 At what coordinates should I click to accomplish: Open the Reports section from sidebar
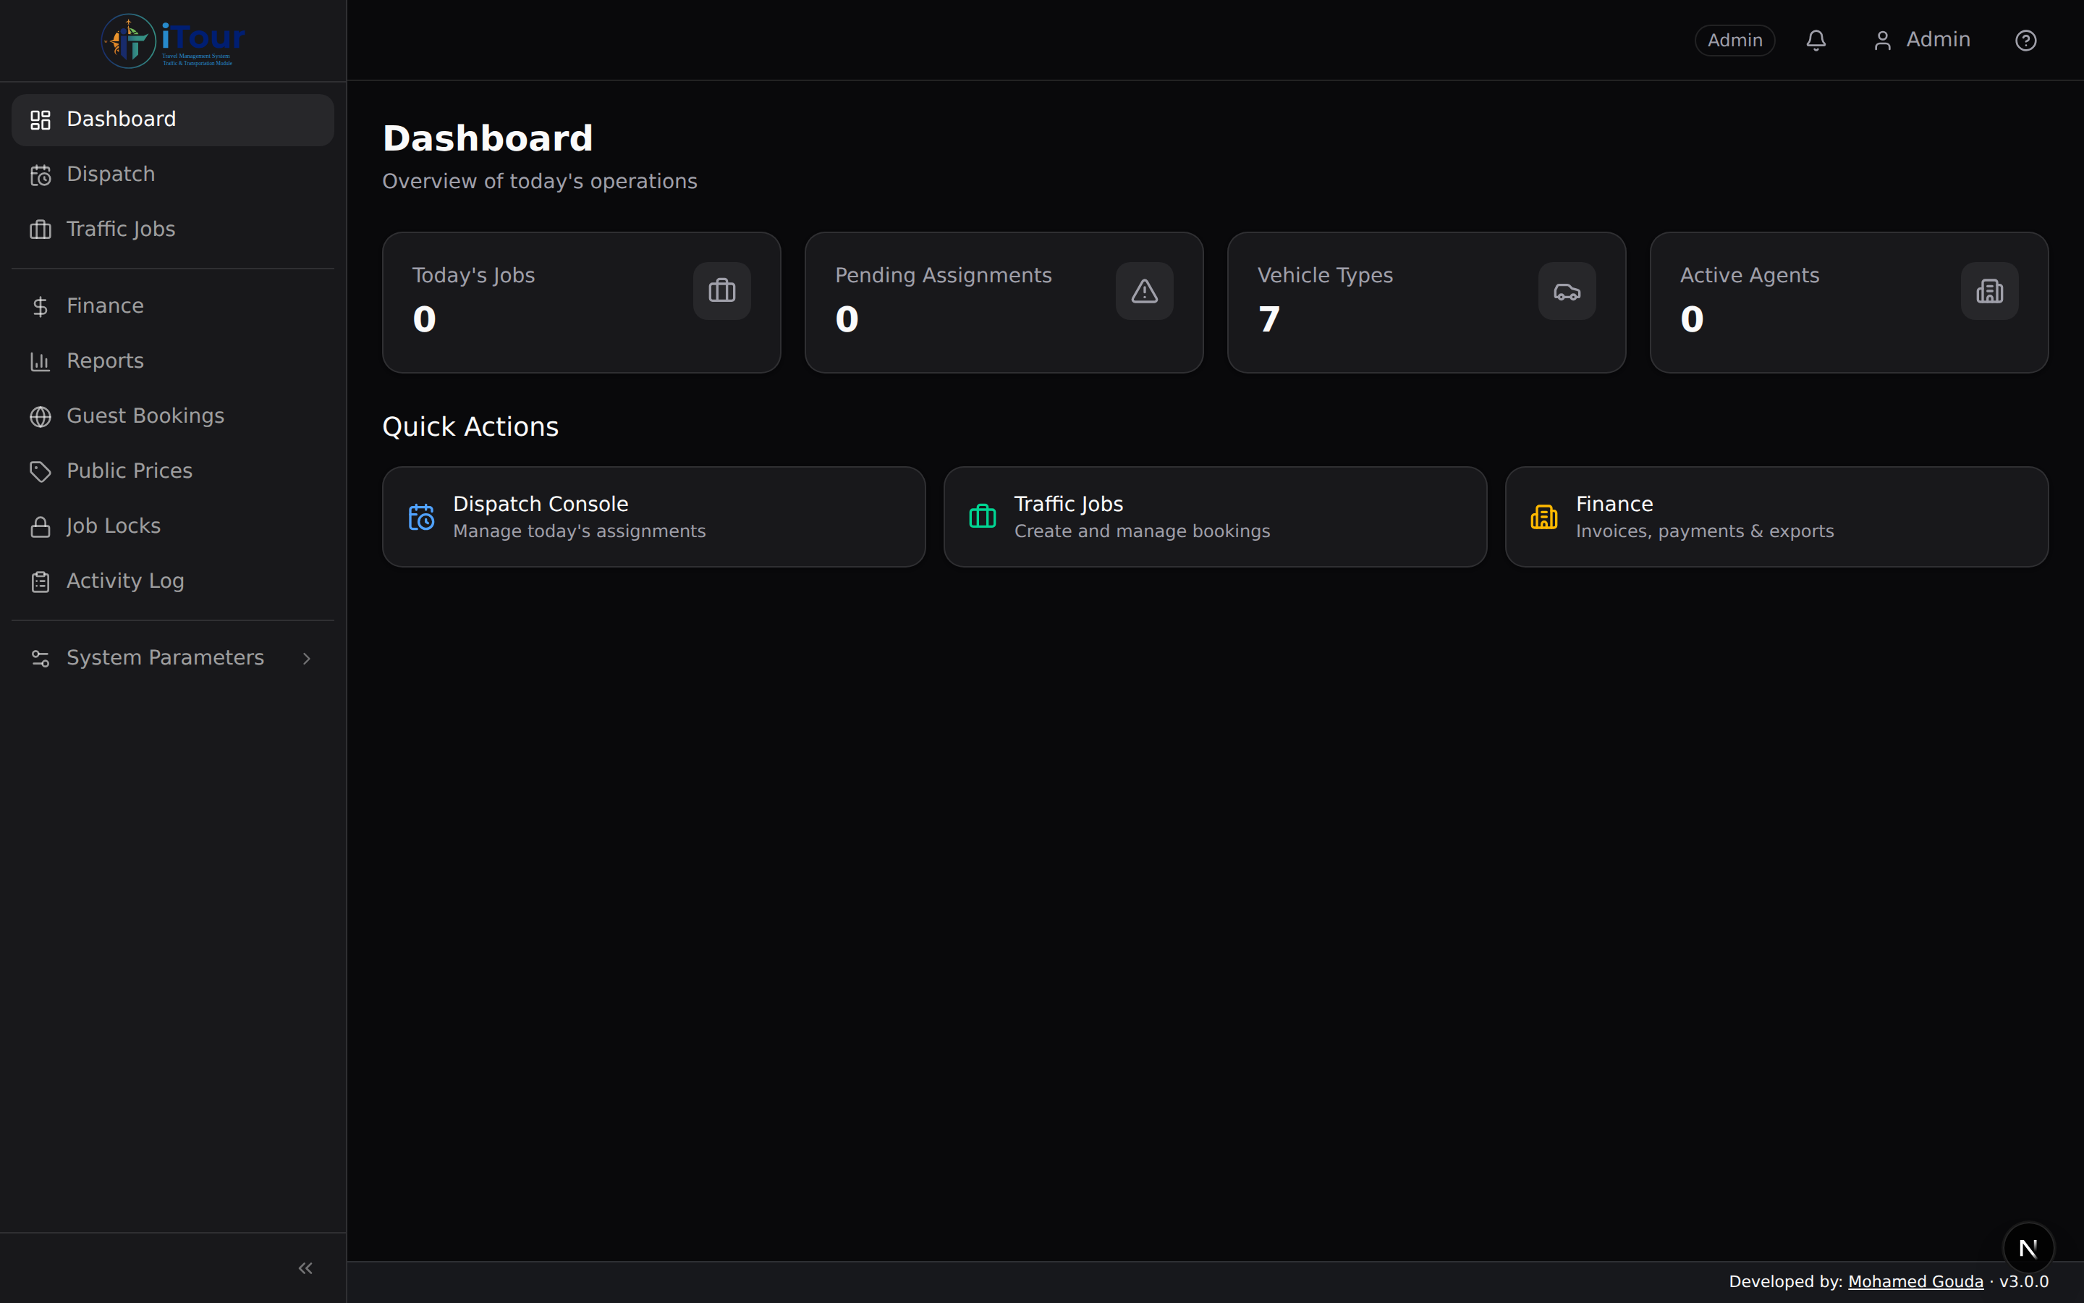104,360
